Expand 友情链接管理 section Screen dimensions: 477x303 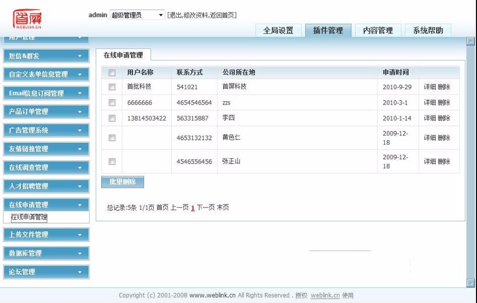click(x=46, y=149)
